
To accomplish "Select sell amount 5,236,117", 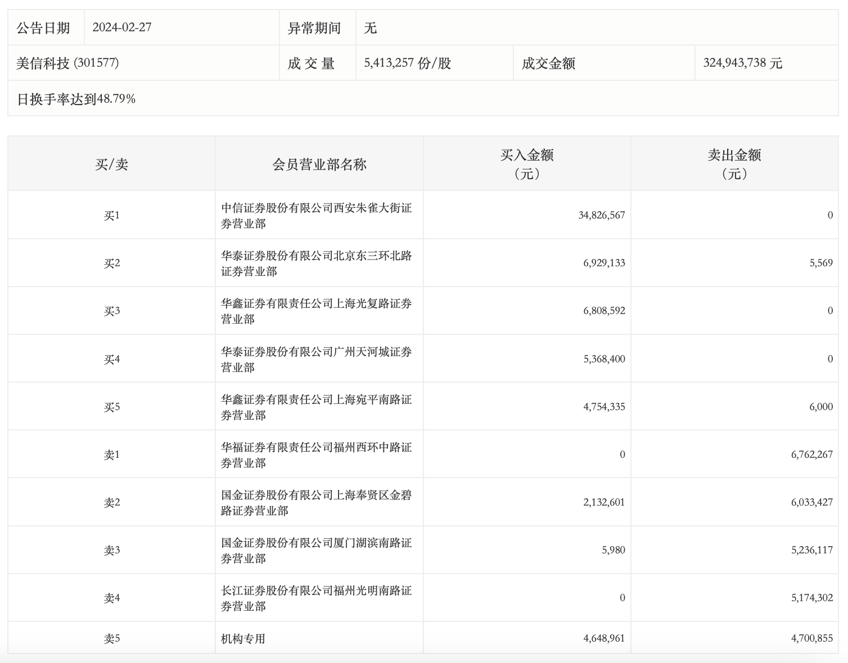I will tap(812, 550).
